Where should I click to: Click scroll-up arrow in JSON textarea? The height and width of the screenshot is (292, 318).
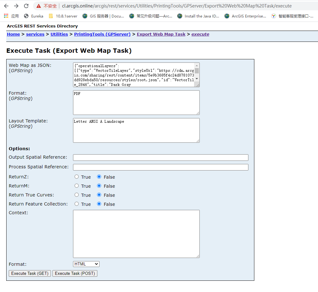coord(197,65)
